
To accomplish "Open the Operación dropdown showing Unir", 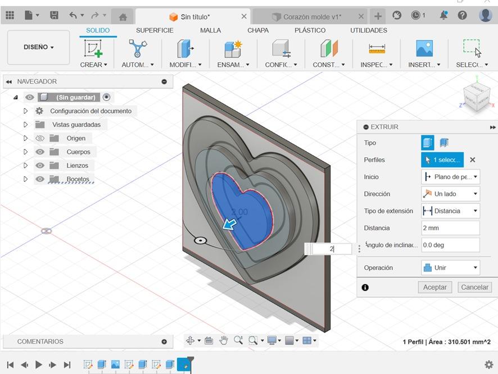I will click(x=450, y=268).
